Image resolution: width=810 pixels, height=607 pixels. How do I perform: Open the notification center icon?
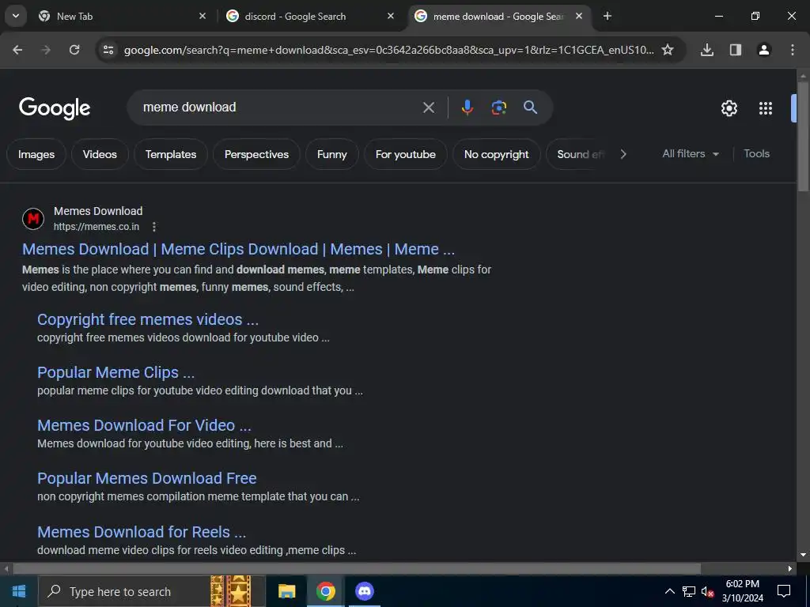784,591
